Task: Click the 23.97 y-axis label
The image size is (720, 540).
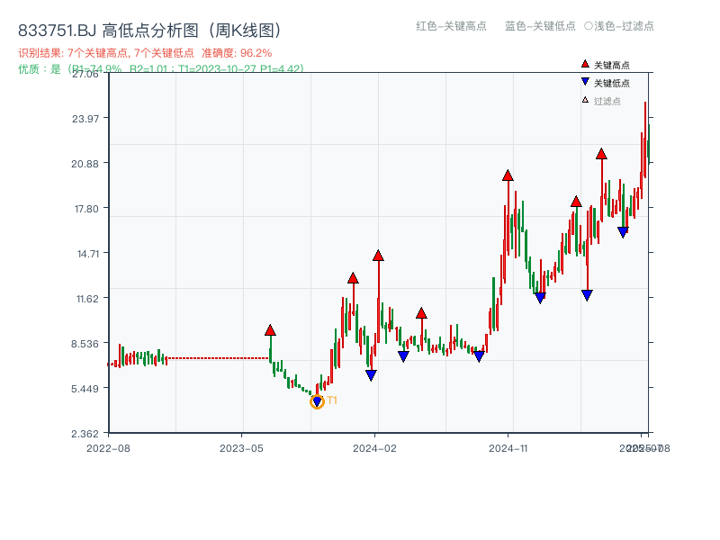Action: tap(85, 119)
